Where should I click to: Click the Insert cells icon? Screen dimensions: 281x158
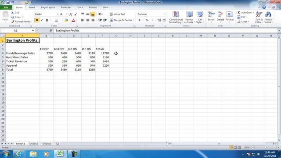211,14
